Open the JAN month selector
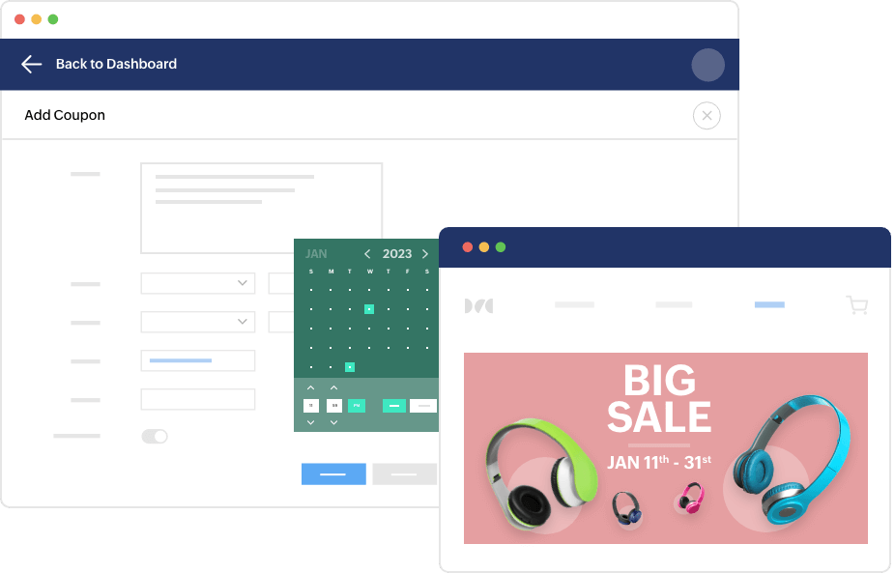This screenshot has height=573, width=895. 316,253
